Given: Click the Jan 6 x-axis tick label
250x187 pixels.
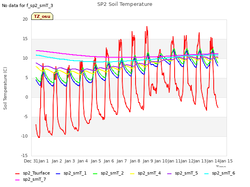Looking at the screenshot, I should click(x=109, y=161).
